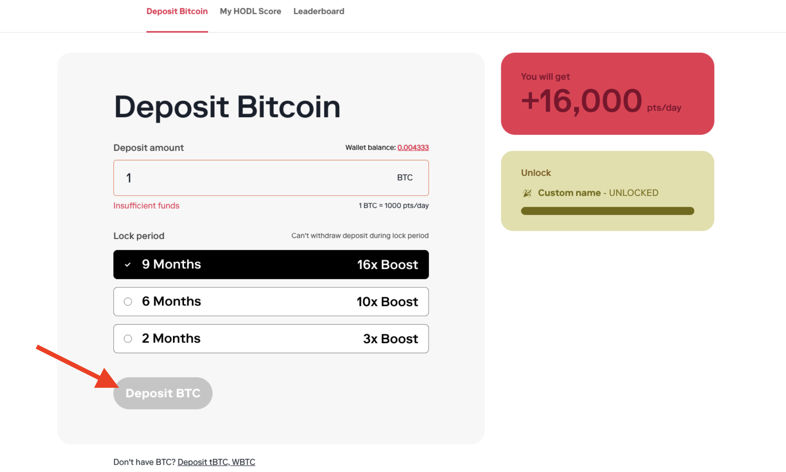Focus the Deposit amount input field

255,178
